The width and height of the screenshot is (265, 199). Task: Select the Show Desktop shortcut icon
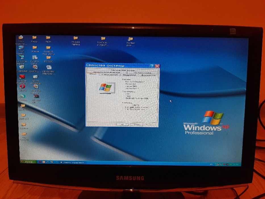point(36,80)
